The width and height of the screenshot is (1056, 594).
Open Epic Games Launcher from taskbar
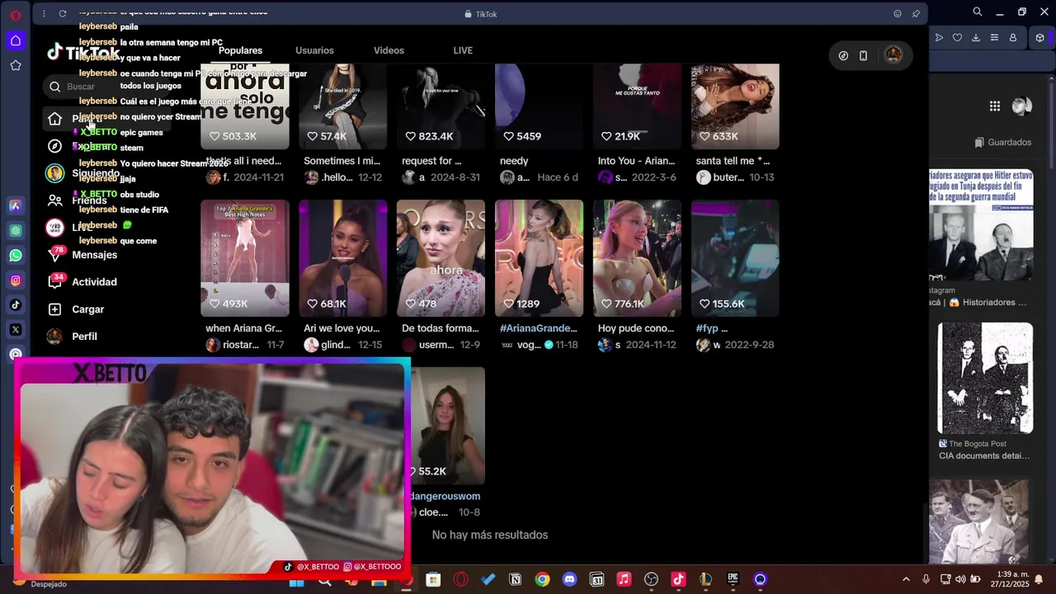(x=733, y=579)
